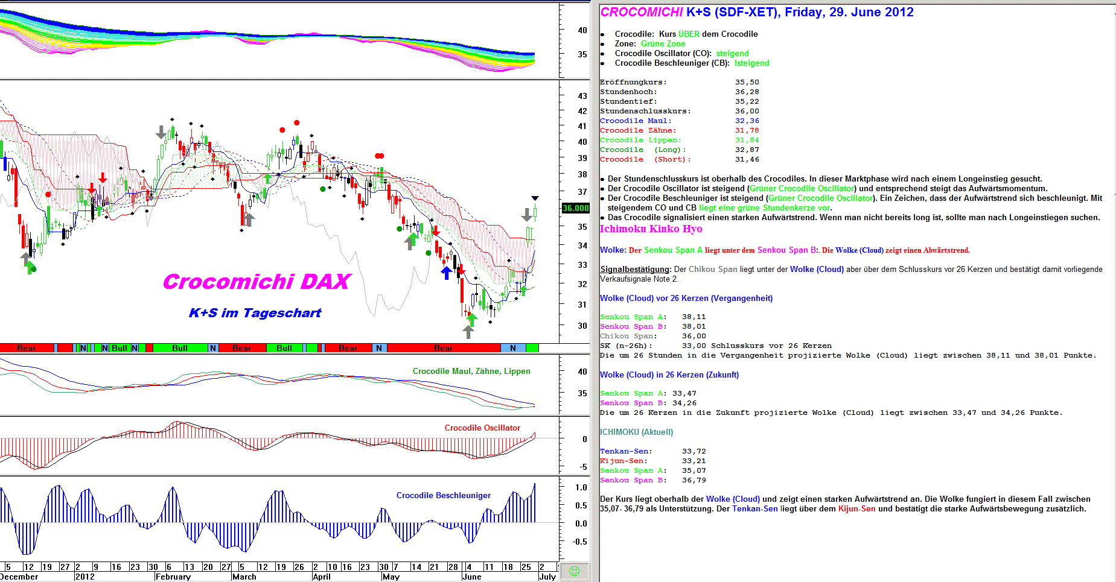Click the gray up arrow below June low
1116x582 pixels.
click(468, 331)
